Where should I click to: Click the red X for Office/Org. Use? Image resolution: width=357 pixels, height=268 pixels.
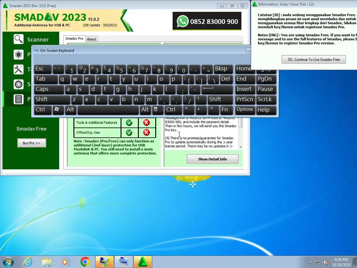(146, 132)
